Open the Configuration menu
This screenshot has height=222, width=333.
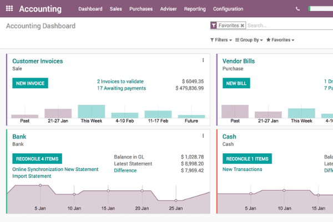point(228,9)
